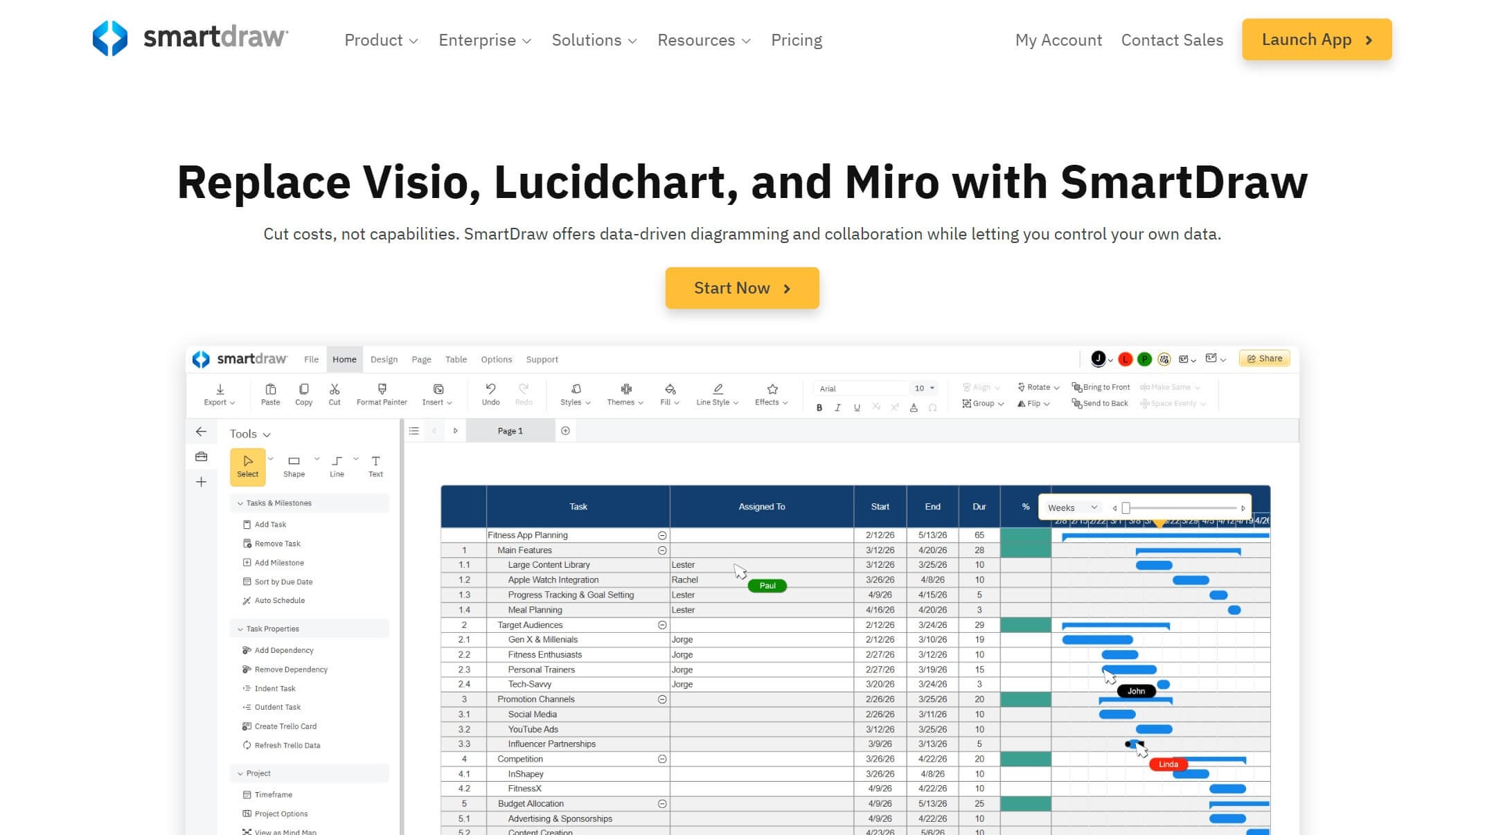Click the Paste clipboard icon
The height and width of the screenshot is (835, 1485).
[x=270, y=389]
